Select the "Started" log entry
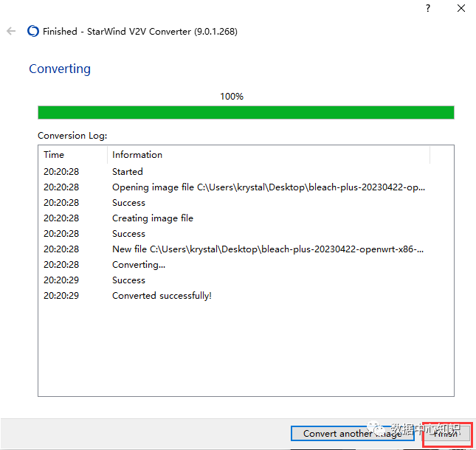Screen dimensions: 476x450 coord(128,172)
